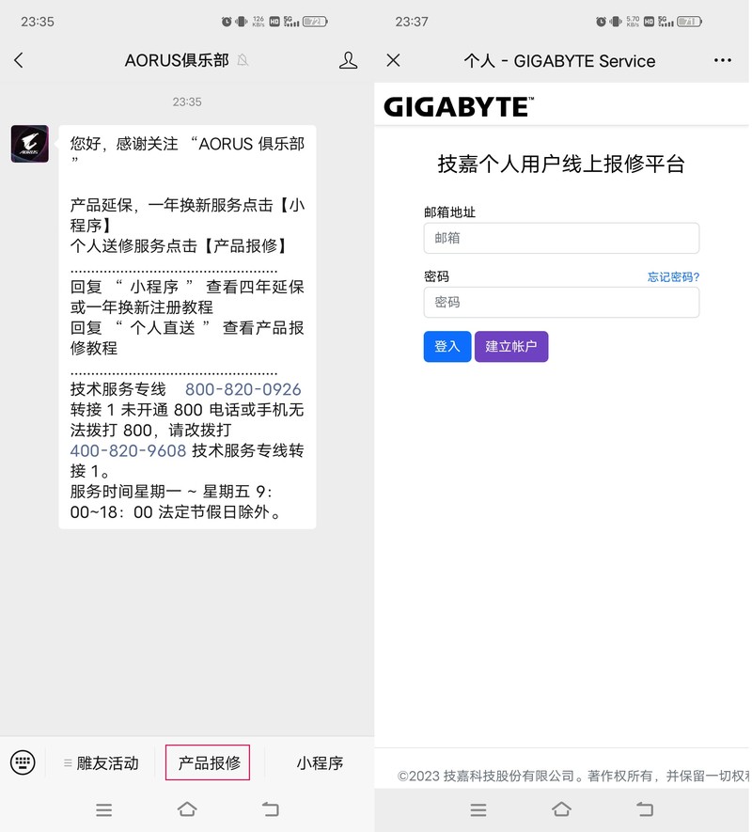Image resolution: width=752 pixels, height=832 pixels.
Task: Click the 密码 password input field
Action: pos(561,302)
